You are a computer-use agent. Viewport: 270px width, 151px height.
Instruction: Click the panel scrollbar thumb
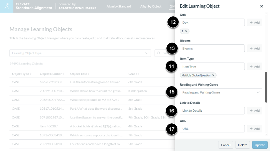[x=266, y=87]
